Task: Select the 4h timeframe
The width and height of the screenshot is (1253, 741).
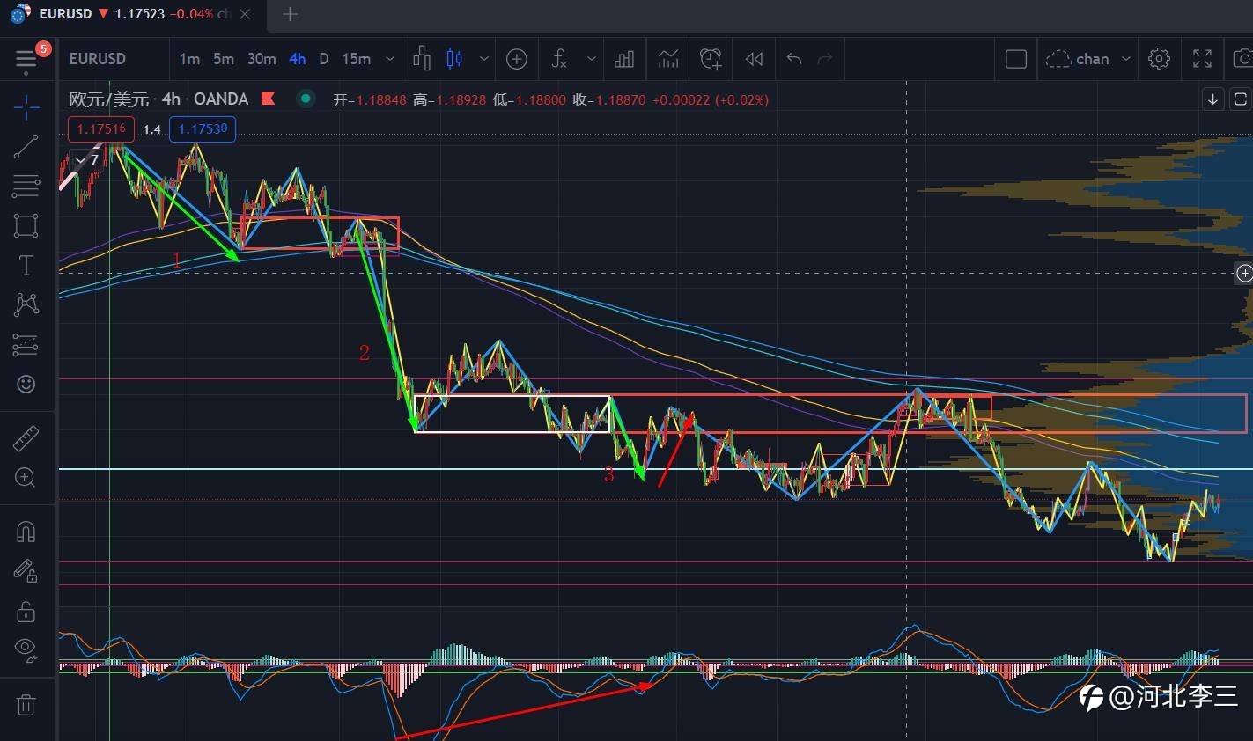Action: pyautogui.click(x=298, y=59)
